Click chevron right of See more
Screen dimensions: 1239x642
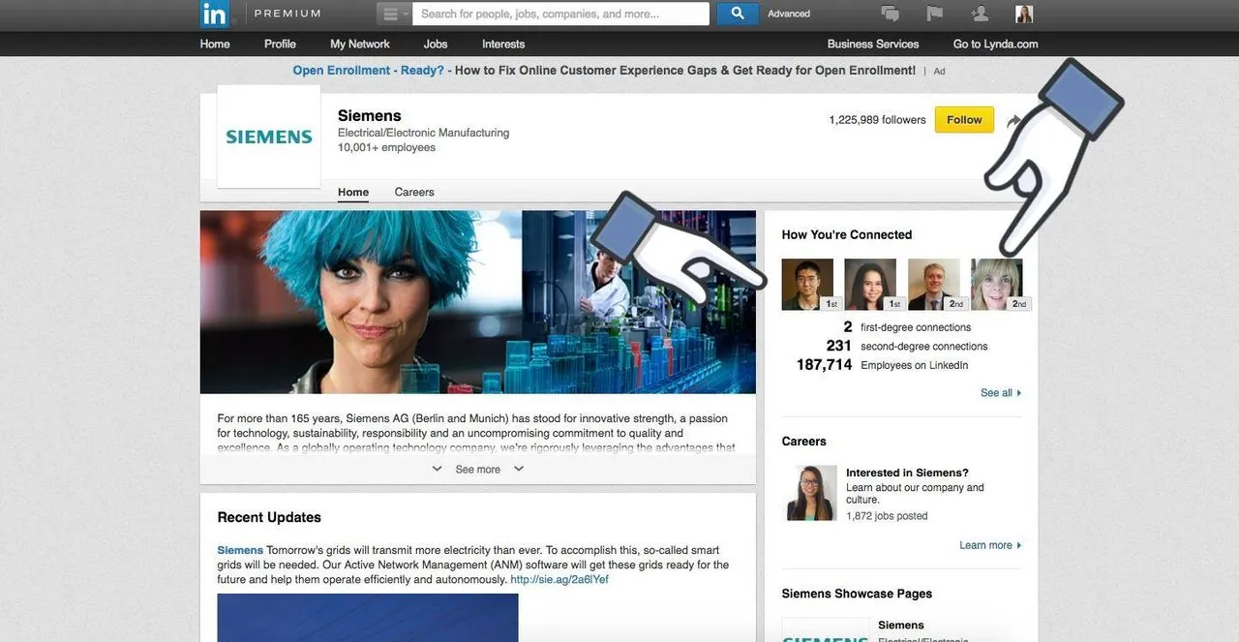pos(519,469)
